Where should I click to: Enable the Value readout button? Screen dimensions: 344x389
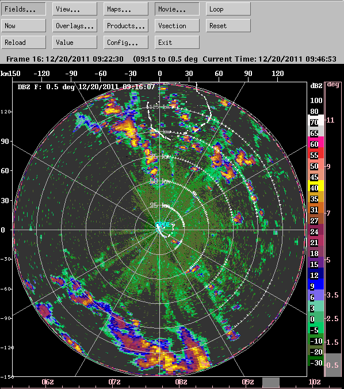coord(75,43)
